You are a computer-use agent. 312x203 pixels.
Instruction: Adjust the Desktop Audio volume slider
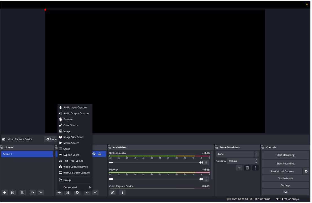[154, 163]
